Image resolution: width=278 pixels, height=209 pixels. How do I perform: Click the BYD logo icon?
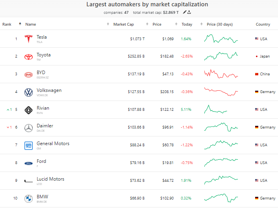pyautogui.click(x=28, y=74)
